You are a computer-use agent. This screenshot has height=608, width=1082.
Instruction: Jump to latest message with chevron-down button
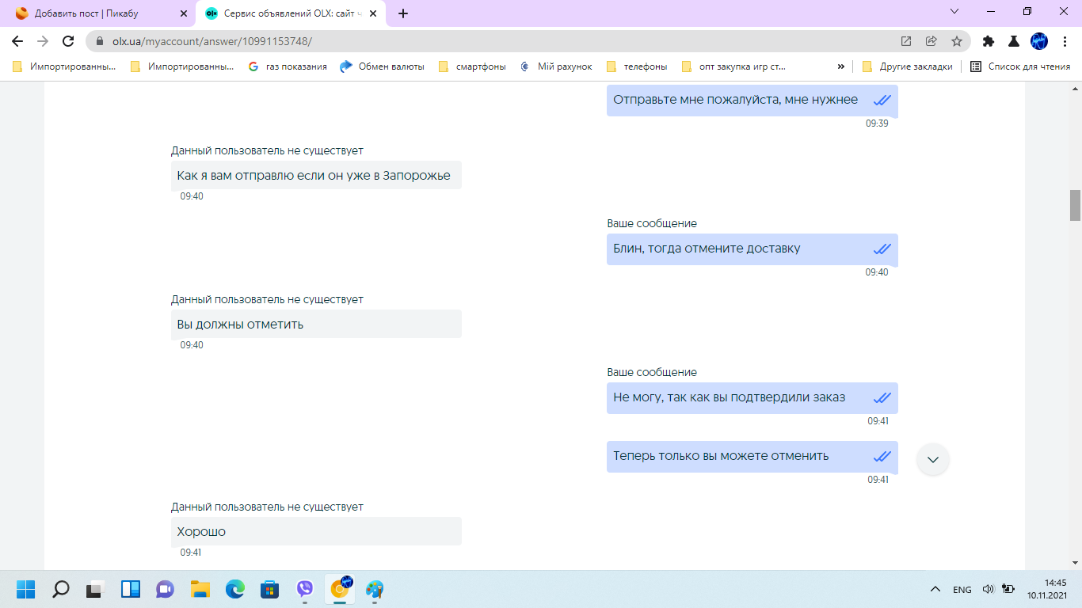click(933, 459)
